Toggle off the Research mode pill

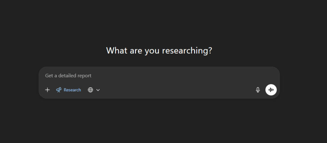click(x=68, y=90)
